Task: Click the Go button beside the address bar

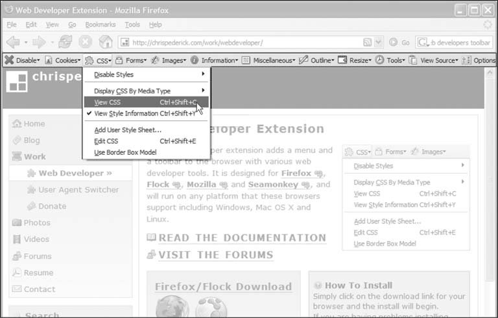Action: [x=399, y=42]
